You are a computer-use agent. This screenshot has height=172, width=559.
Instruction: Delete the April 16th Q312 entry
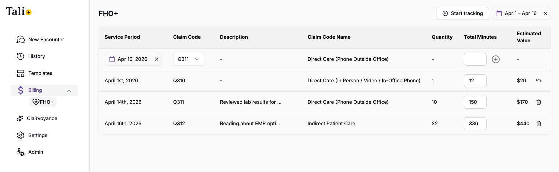[539, 124]
